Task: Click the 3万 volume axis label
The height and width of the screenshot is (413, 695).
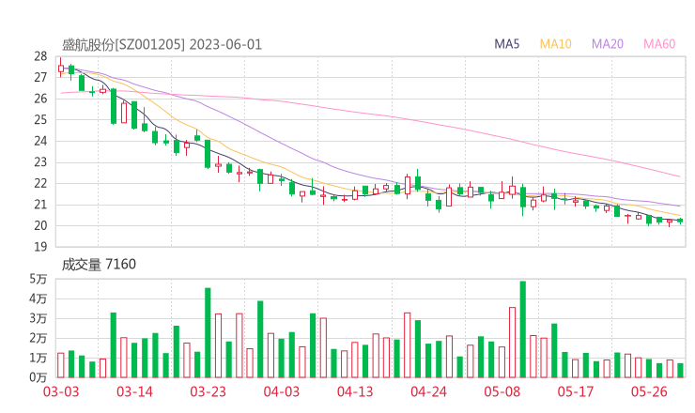Action: click(39, 318)
